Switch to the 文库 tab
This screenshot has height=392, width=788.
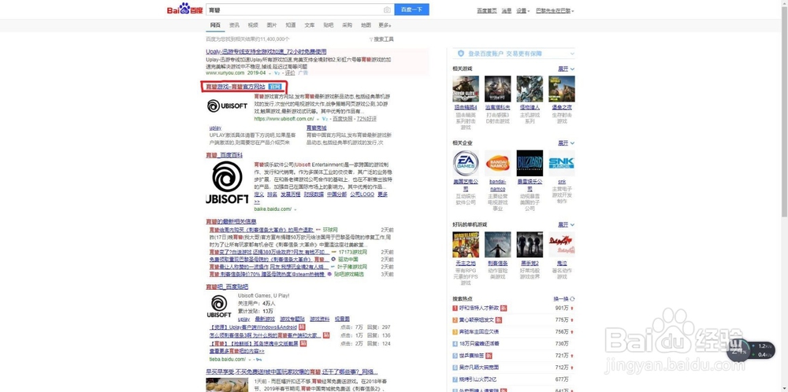[x=310, y=25]
